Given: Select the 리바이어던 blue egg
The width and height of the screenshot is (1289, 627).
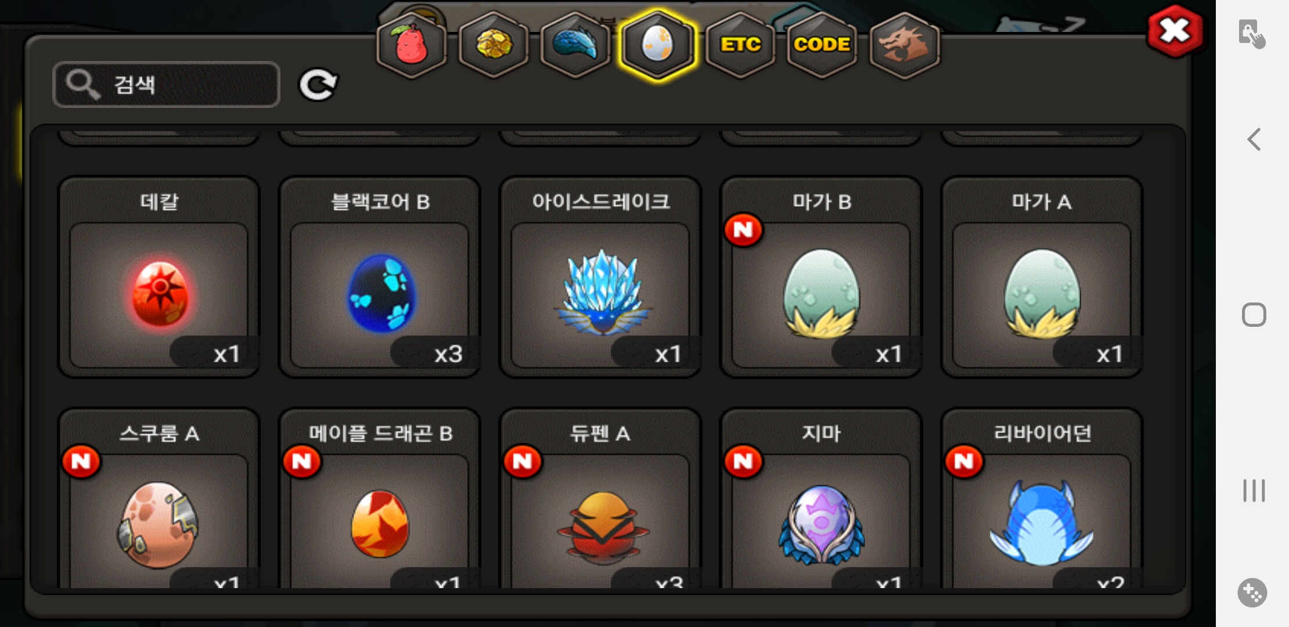Looking at the screenshot, I should tap(1042, 499).
